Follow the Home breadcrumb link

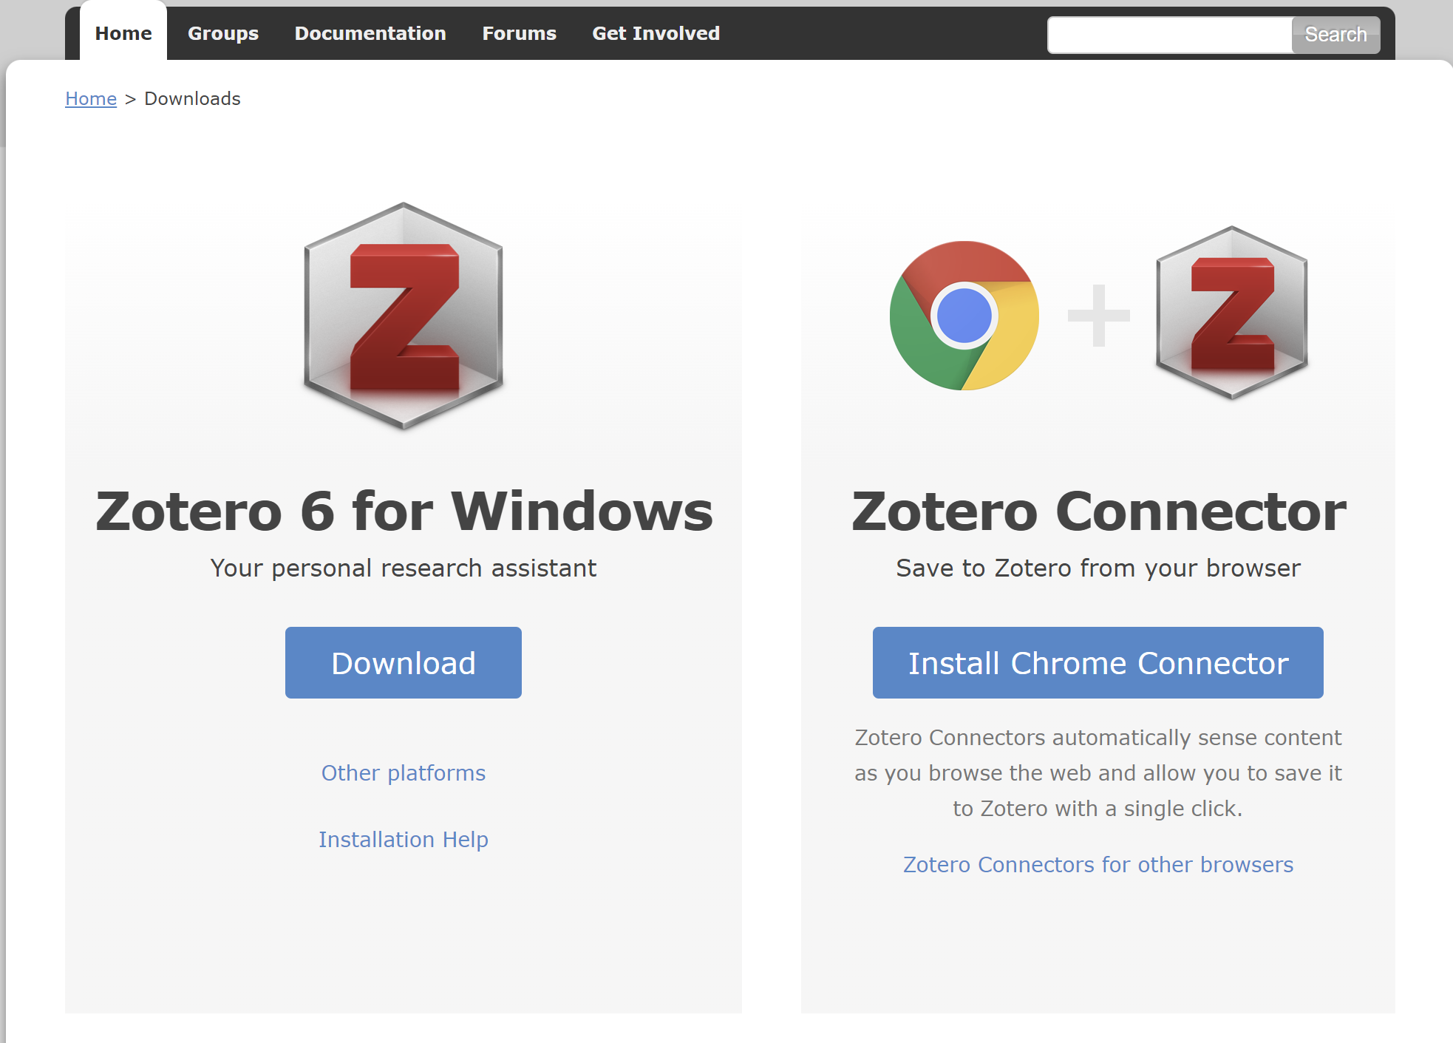coord(91,98)
